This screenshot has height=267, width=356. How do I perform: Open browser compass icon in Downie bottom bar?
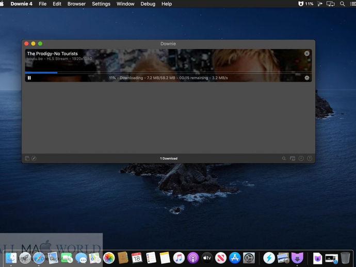(34, 158)
